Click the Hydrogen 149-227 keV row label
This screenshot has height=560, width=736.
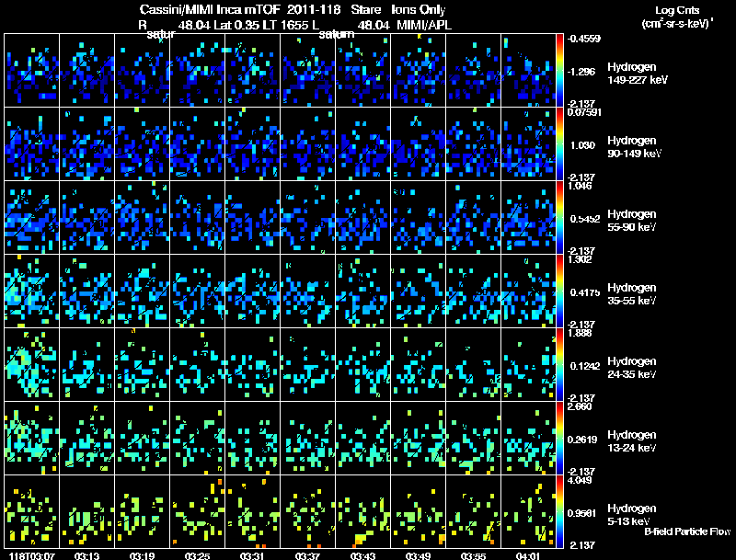(638, 74)
